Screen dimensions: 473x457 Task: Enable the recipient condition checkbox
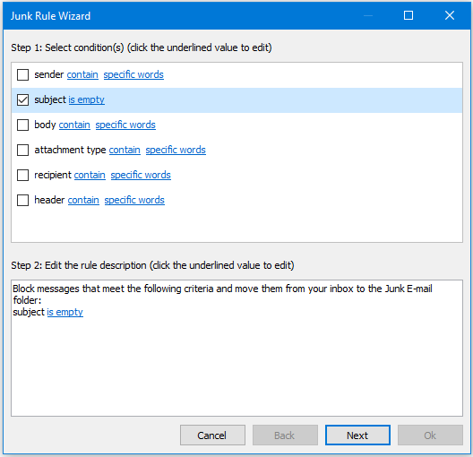(x=22, y=175)
